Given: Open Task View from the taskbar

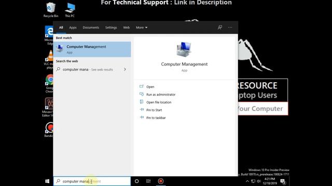Looking at the screenshot, I should [148, 181].
